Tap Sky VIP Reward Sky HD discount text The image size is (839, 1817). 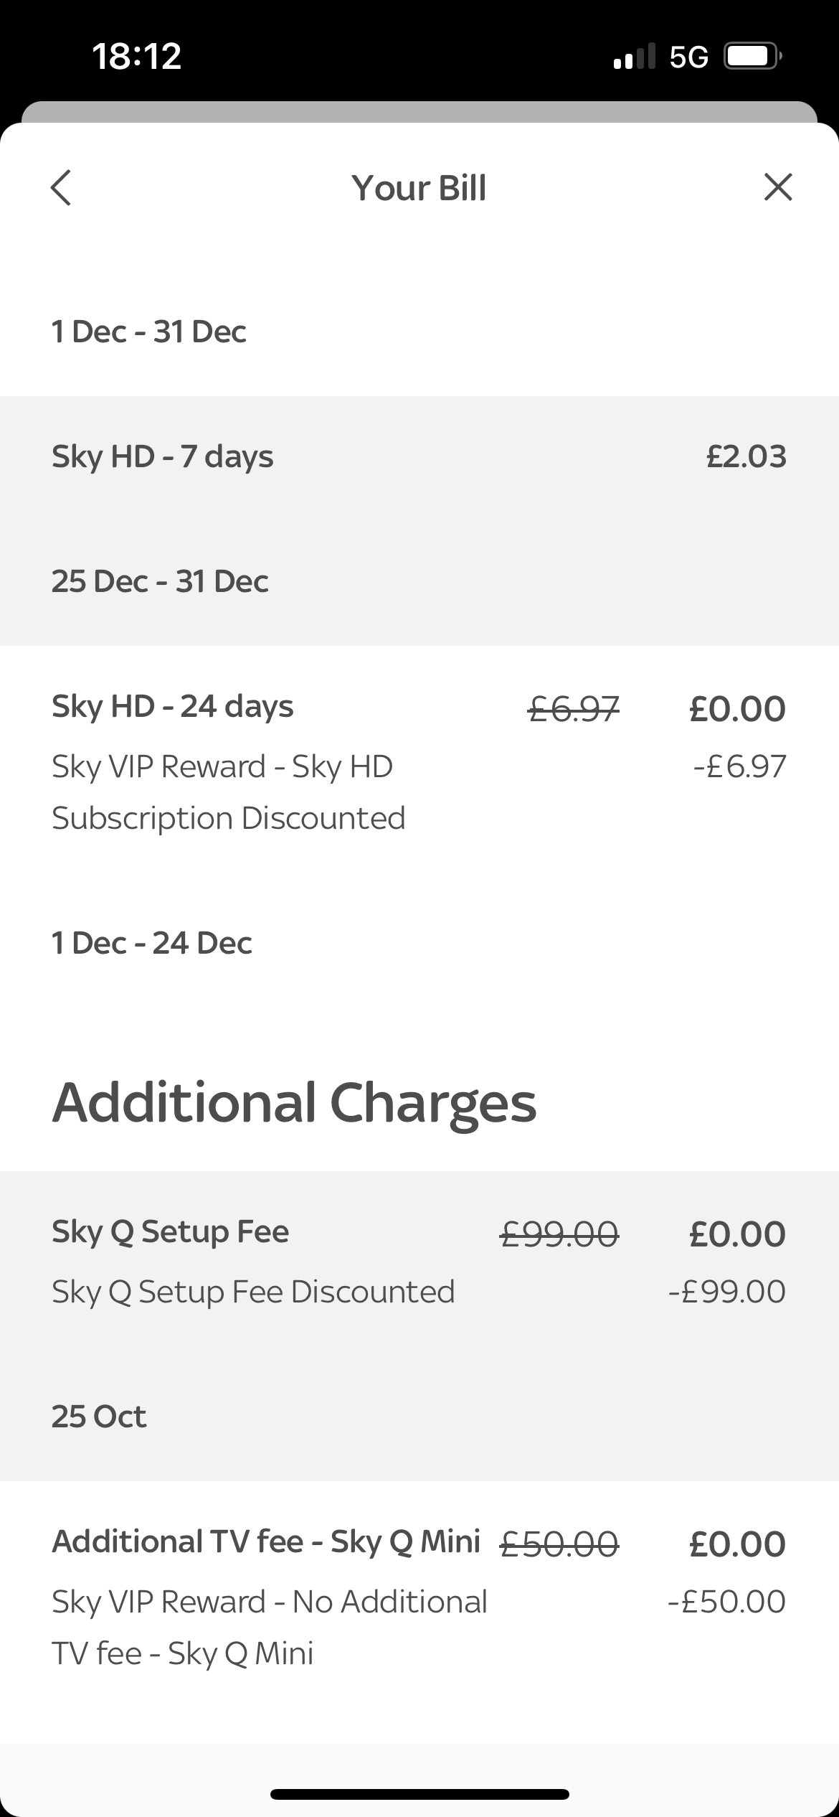click(229, 792)
